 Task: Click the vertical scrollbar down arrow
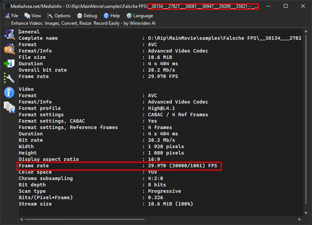click(x=306, y=213)
